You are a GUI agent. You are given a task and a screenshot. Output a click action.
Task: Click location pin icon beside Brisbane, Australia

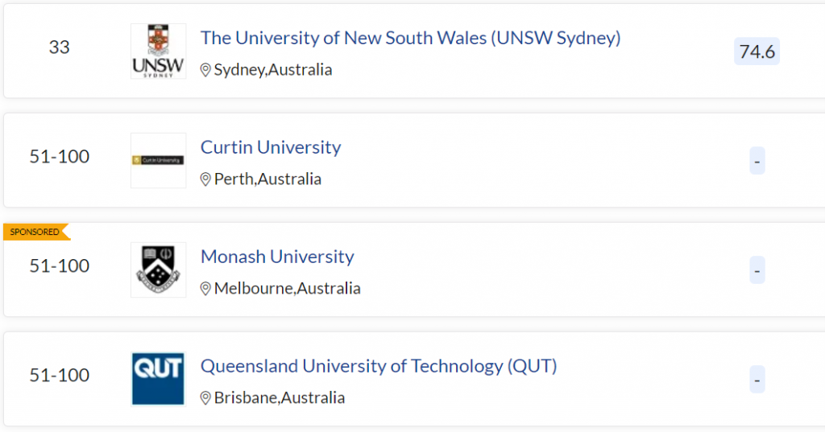point(205,398)
